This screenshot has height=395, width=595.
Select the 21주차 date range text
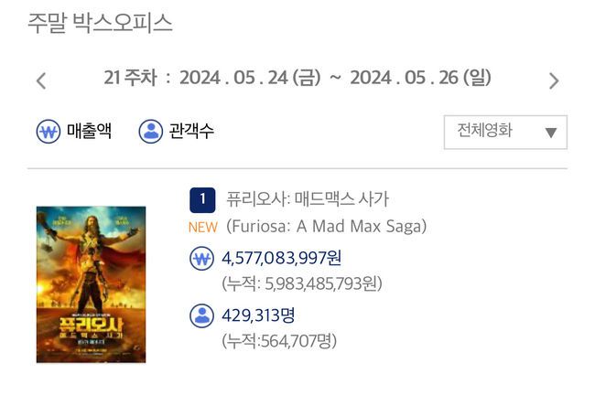[297, 78]
